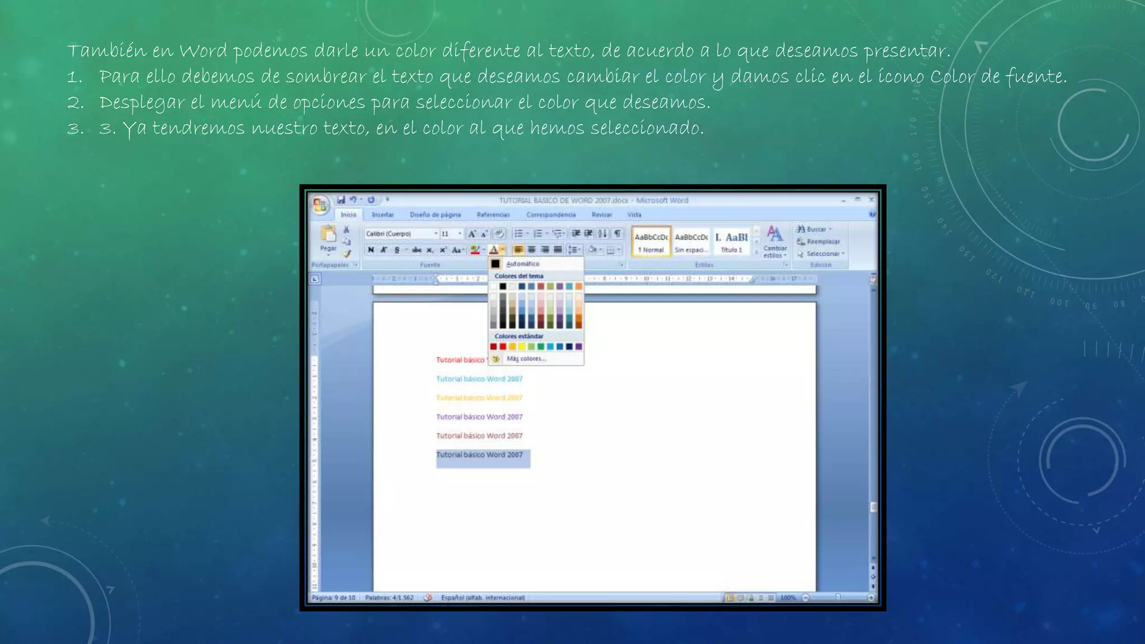Apply superscript formatting

(443, 250)
